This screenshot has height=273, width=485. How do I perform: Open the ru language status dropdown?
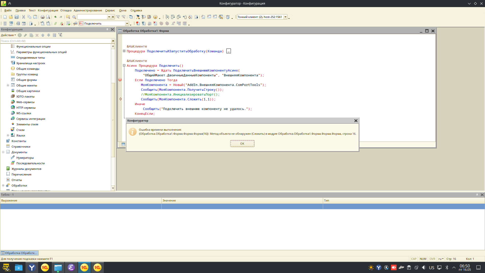point(441,259)
